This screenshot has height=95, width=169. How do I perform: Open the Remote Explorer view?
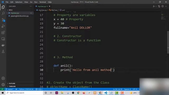point(3,39)
